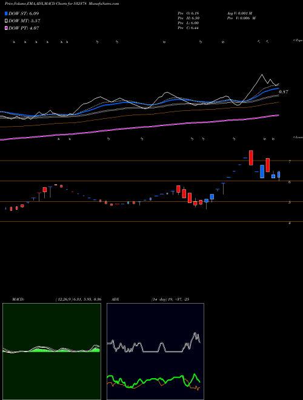Screen dimensions: 303x400
Task: Select the 'DOW MT: 5.57' label
Action: click(x=24, y=21)
